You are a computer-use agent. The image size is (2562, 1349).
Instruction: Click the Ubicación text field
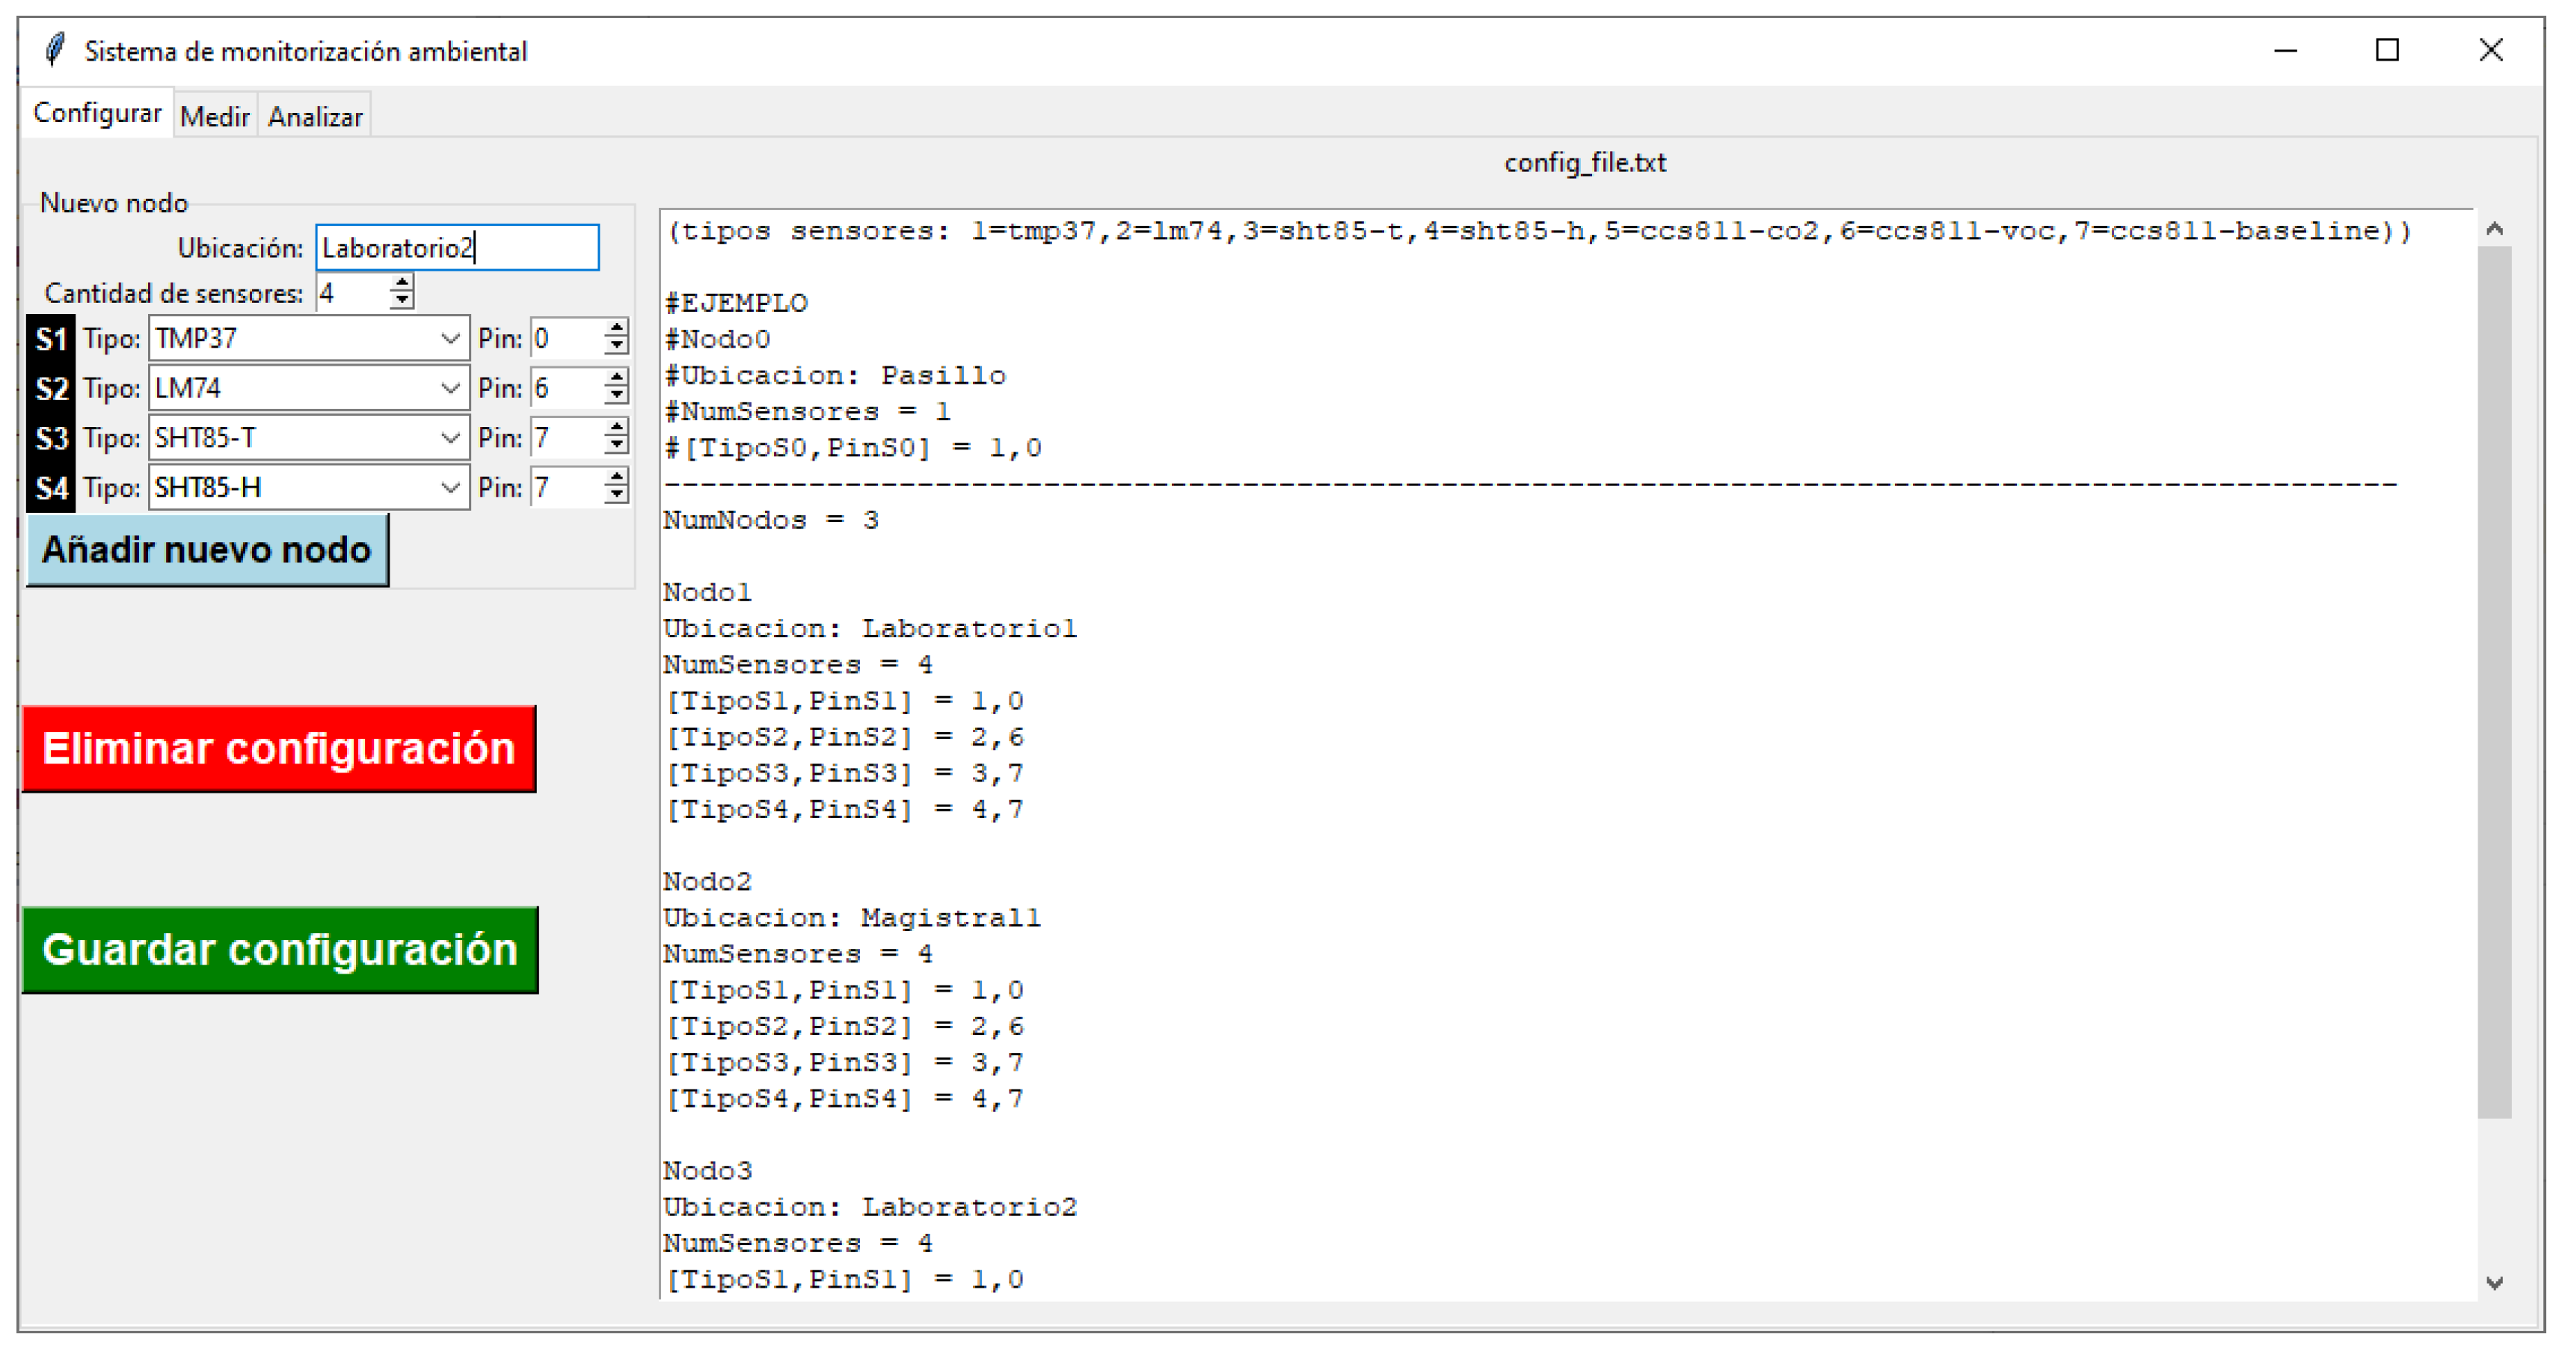[456, 248]
